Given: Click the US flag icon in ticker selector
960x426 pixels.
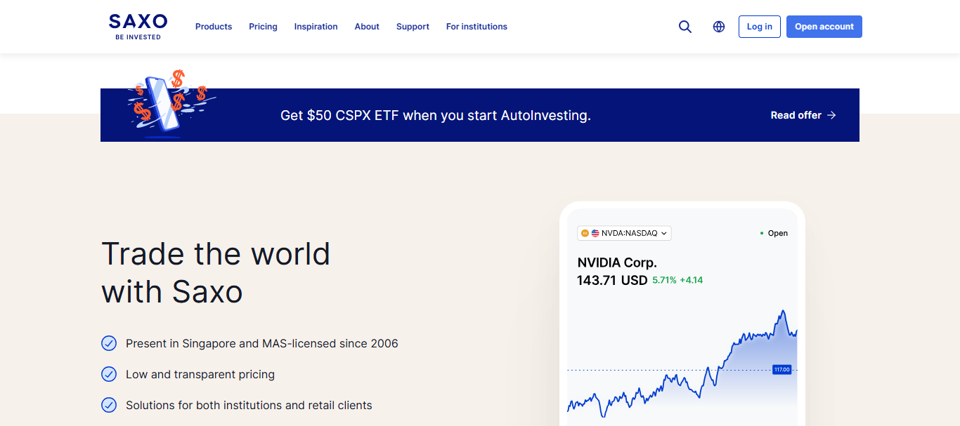Looking at the screenshot, I should click(595, 233).
